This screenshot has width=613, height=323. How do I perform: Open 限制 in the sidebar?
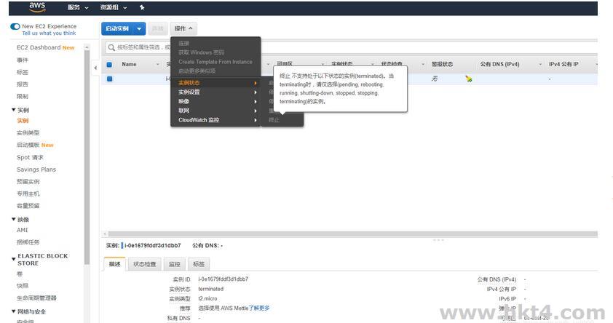[x=23, y=97]
